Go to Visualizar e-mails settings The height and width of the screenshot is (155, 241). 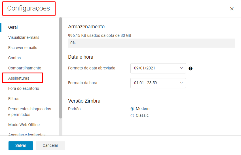coord(24,37)
